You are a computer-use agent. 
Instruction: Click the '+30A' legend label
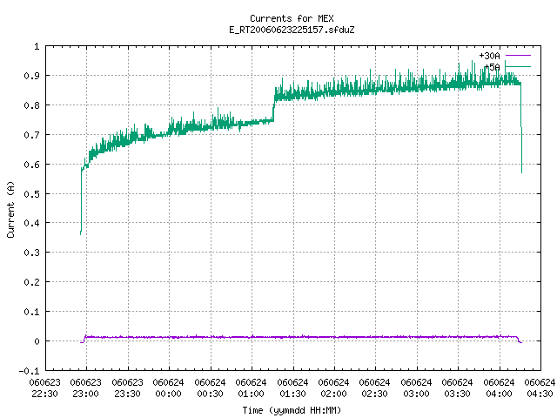489,56
